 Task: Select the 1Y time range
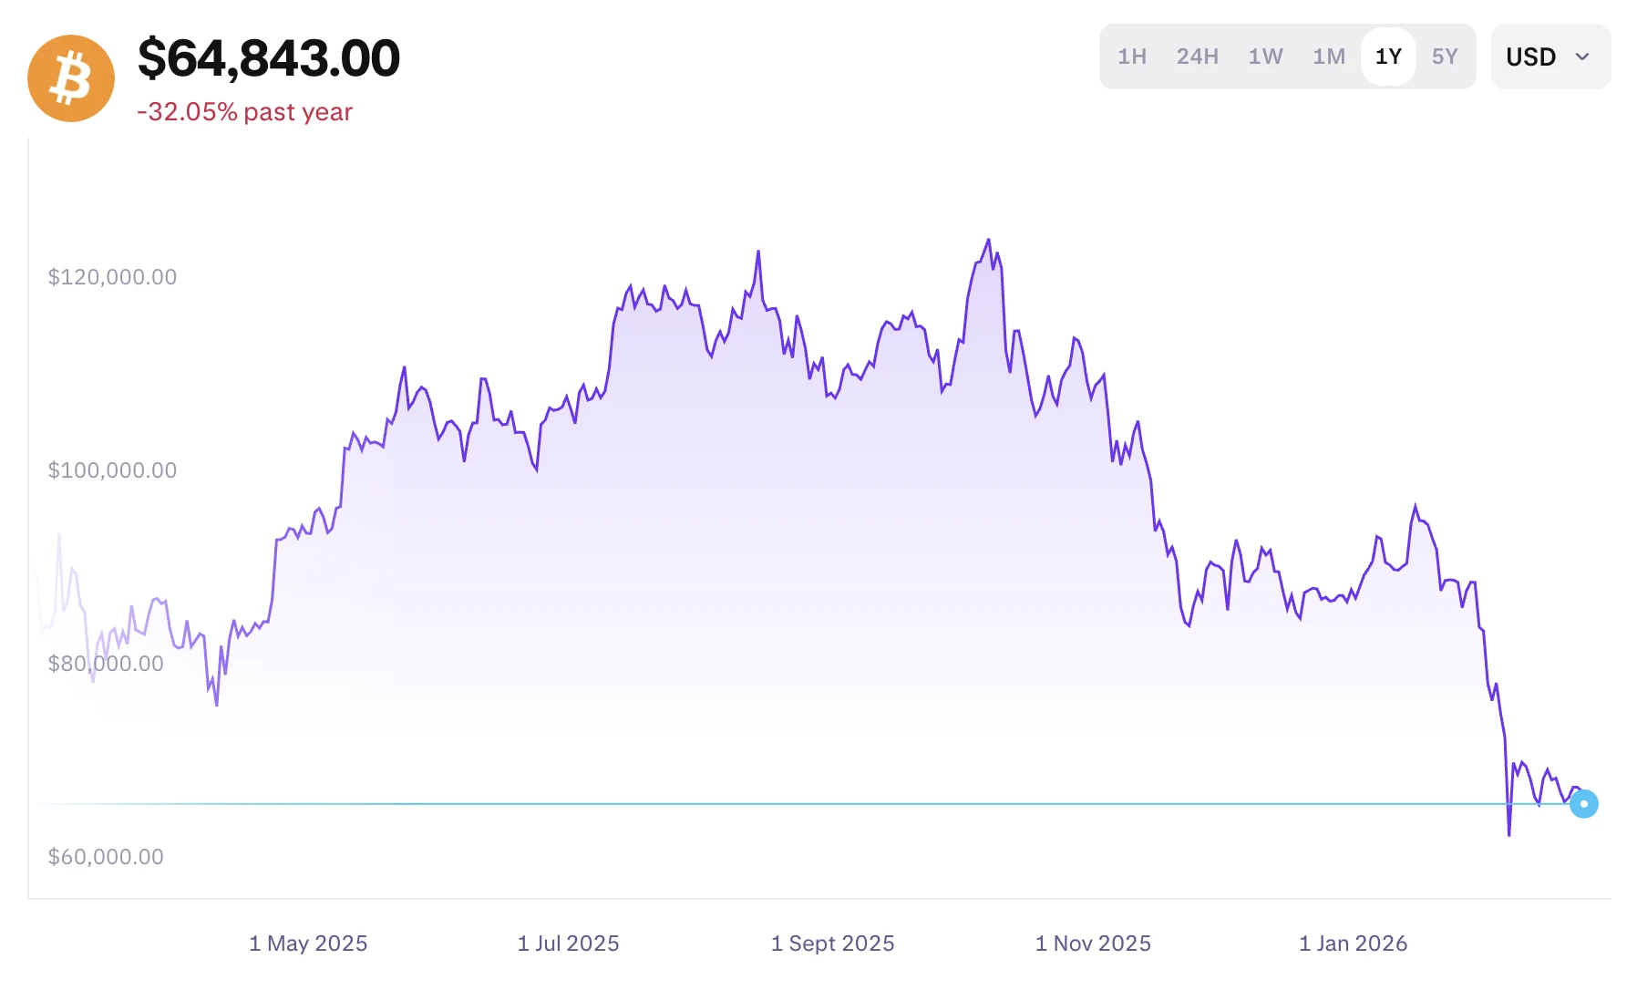pyautogui.click(x=1388, y=57)
